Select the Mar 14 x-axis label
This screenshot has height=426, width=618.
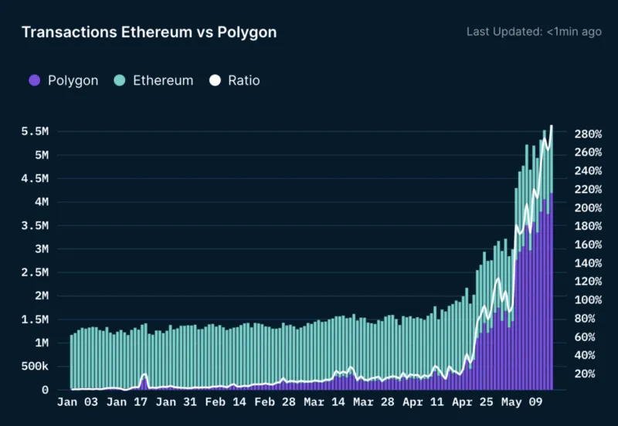tap(324, 402)
